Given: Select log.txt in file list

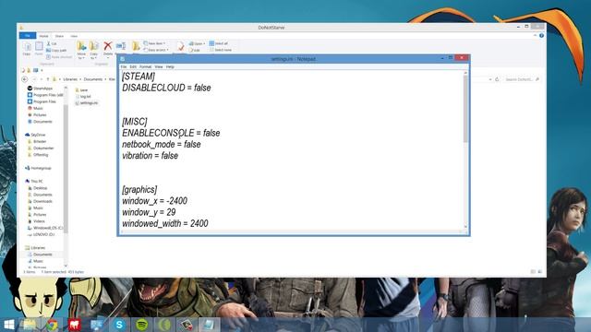Looking at the screenshot, I should pos(83,96).
